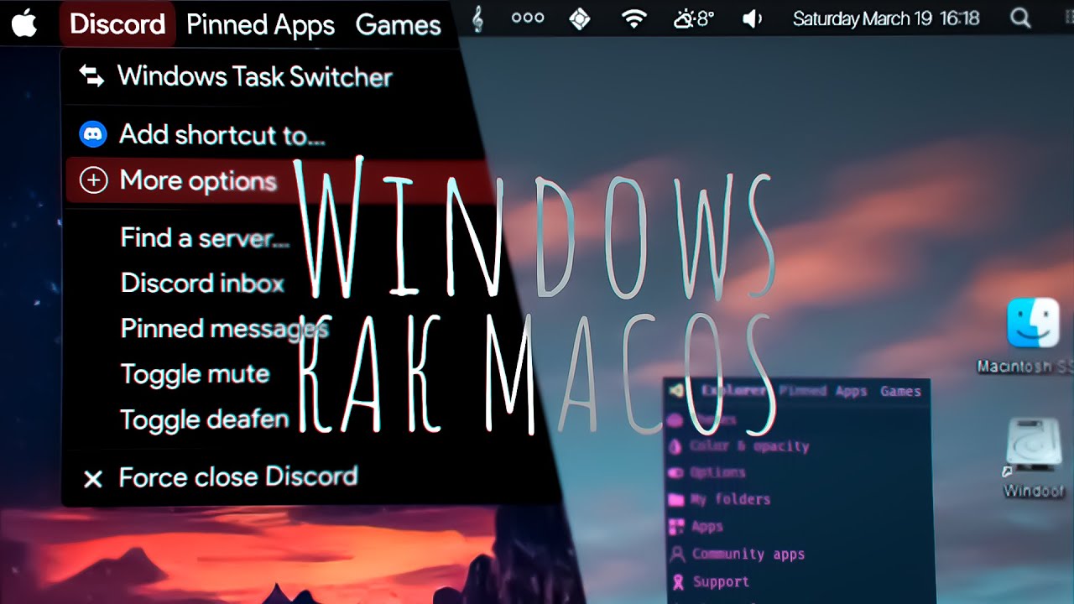Viewport: 1074px width, 604px height.
Task: Click the diamond-shaped icon in menu bar
Action: pyautogui.click(x=580, y=19)
